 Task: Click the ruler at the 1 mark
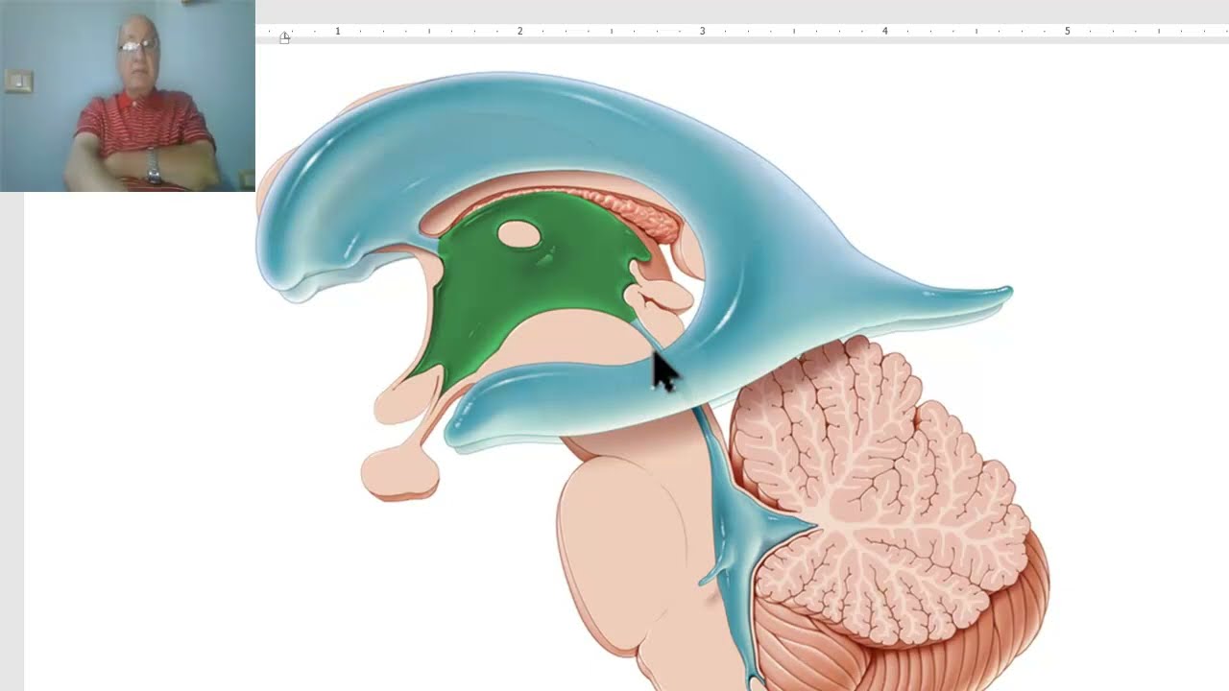[337, 32]
